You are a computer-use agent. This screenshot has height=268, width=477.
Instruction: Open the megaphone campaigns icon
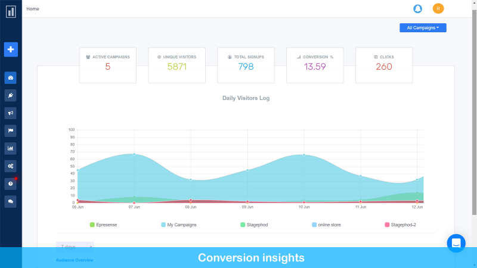click(x=10, y=113)
